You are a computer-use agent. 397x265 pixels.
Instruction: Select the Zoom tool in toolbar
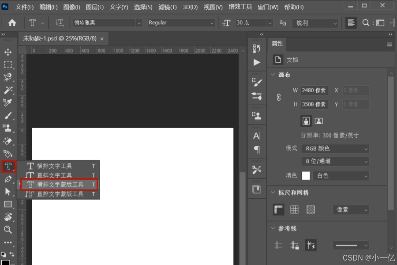click(8, 230)
